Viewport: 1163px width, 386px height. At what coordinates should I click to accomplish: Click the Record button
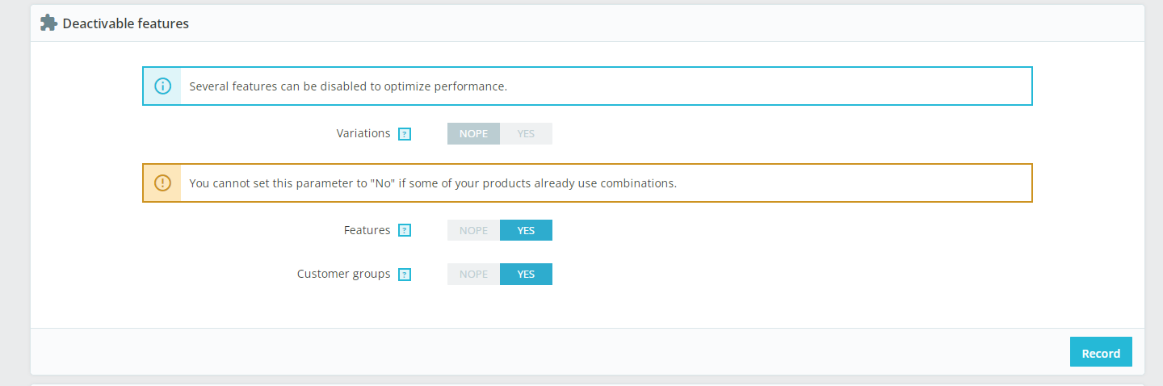click(x=1101, y=352)
